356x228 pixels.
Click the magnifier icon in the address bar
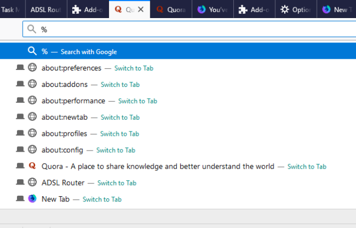tap(31, 29)
